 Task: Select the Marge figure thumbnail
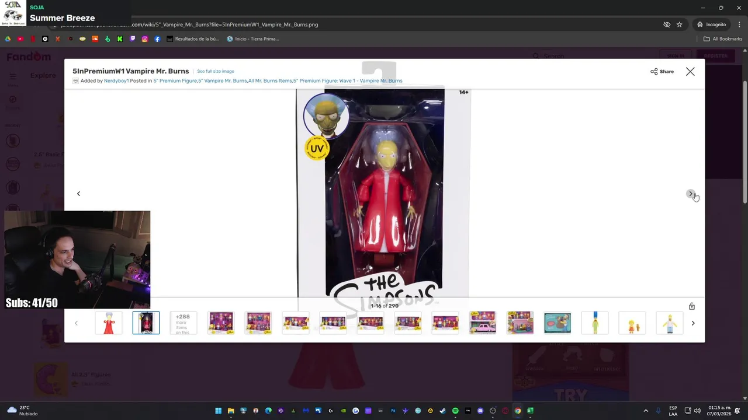click(x=595, y=323)
